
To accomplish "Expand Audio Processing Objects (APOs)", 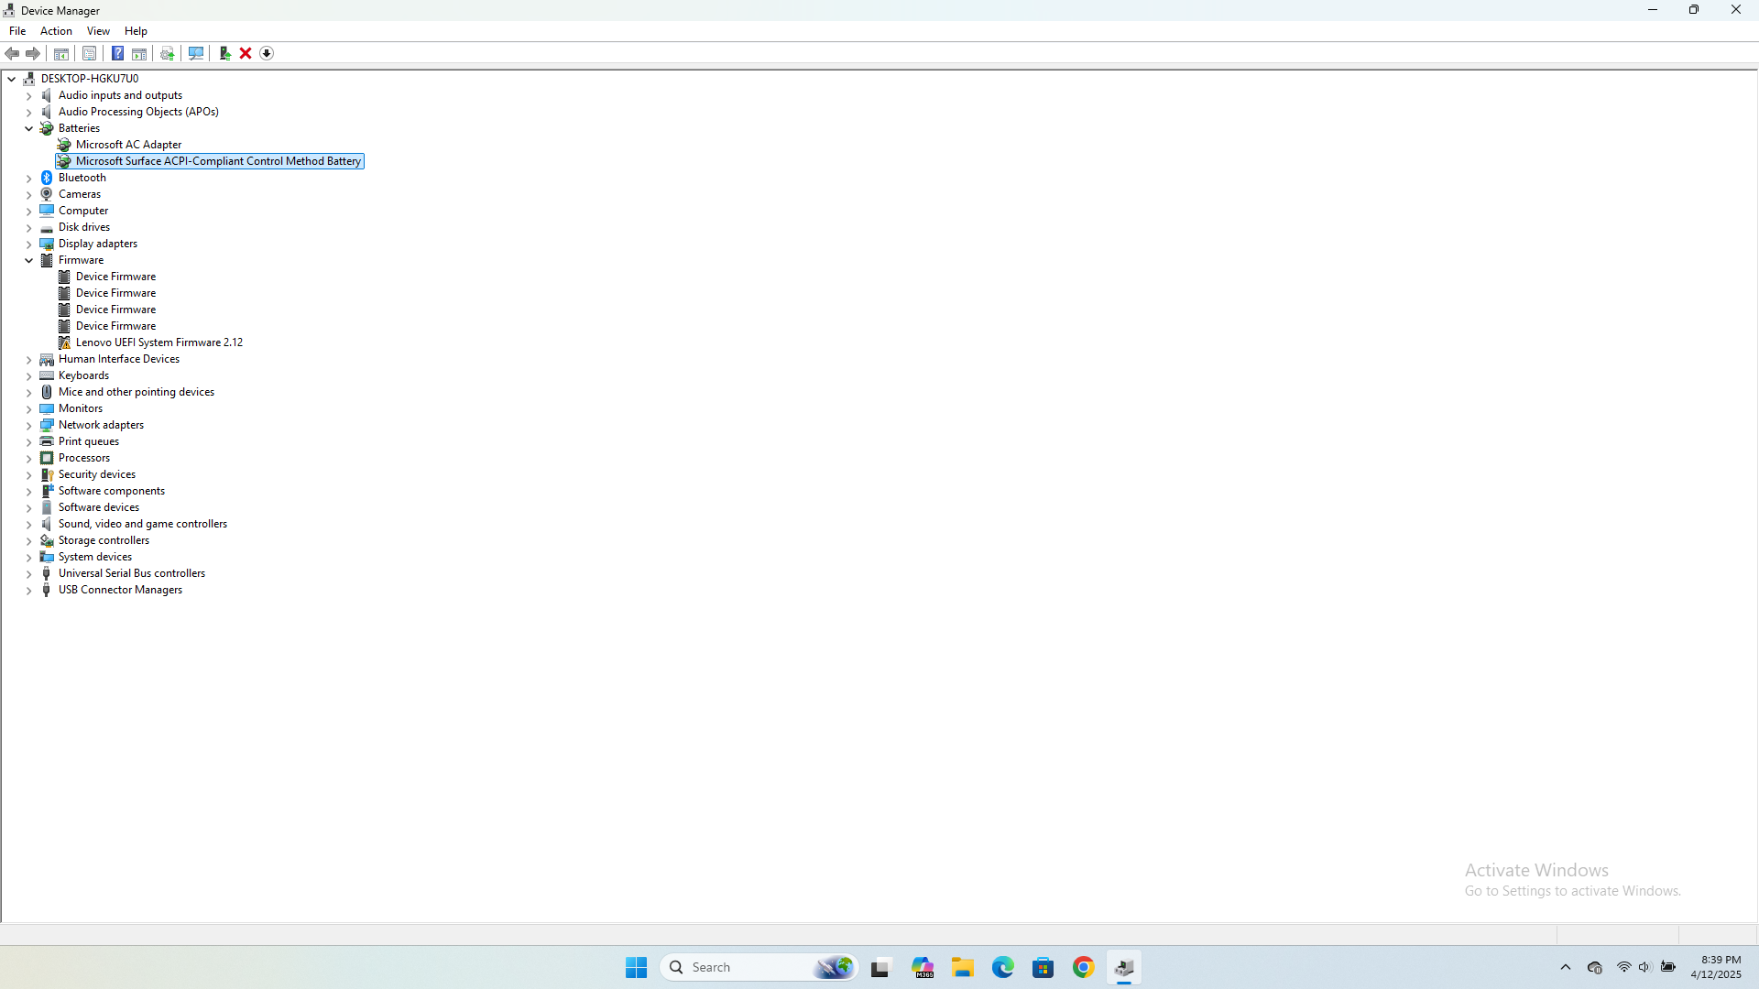I will [29, 112].
